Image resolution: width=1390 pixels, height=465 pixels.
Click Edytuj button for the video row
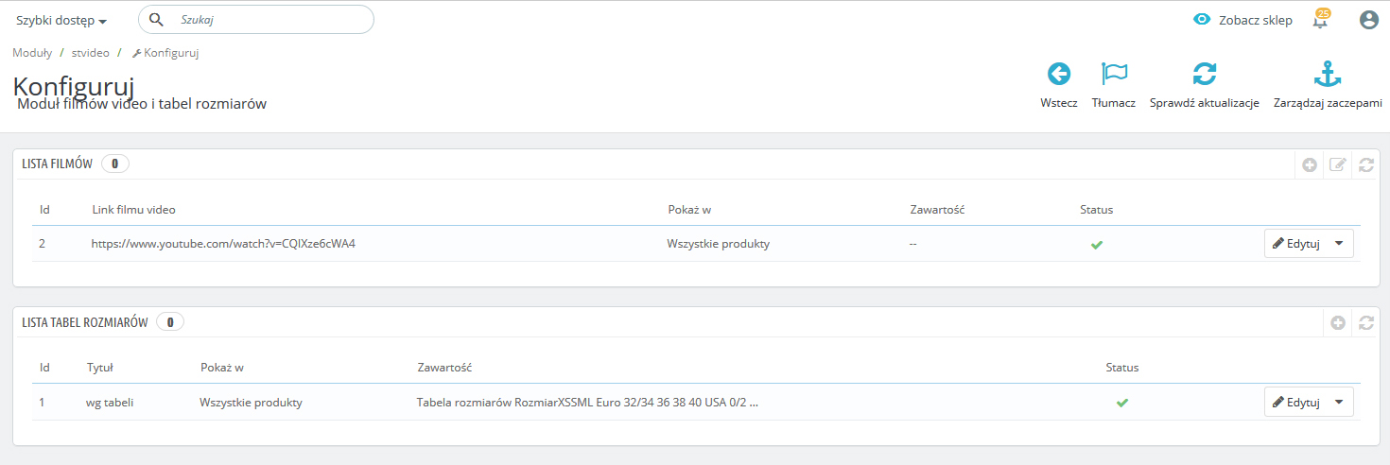tap(1296, 244)
